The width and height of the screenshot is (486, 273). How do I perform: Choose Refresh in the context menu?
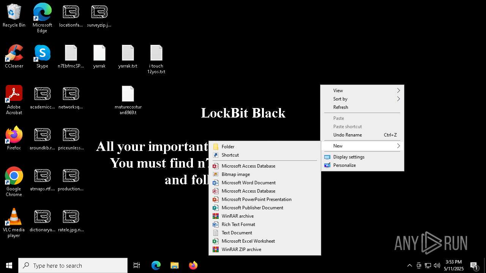click(x=362, y=107)
